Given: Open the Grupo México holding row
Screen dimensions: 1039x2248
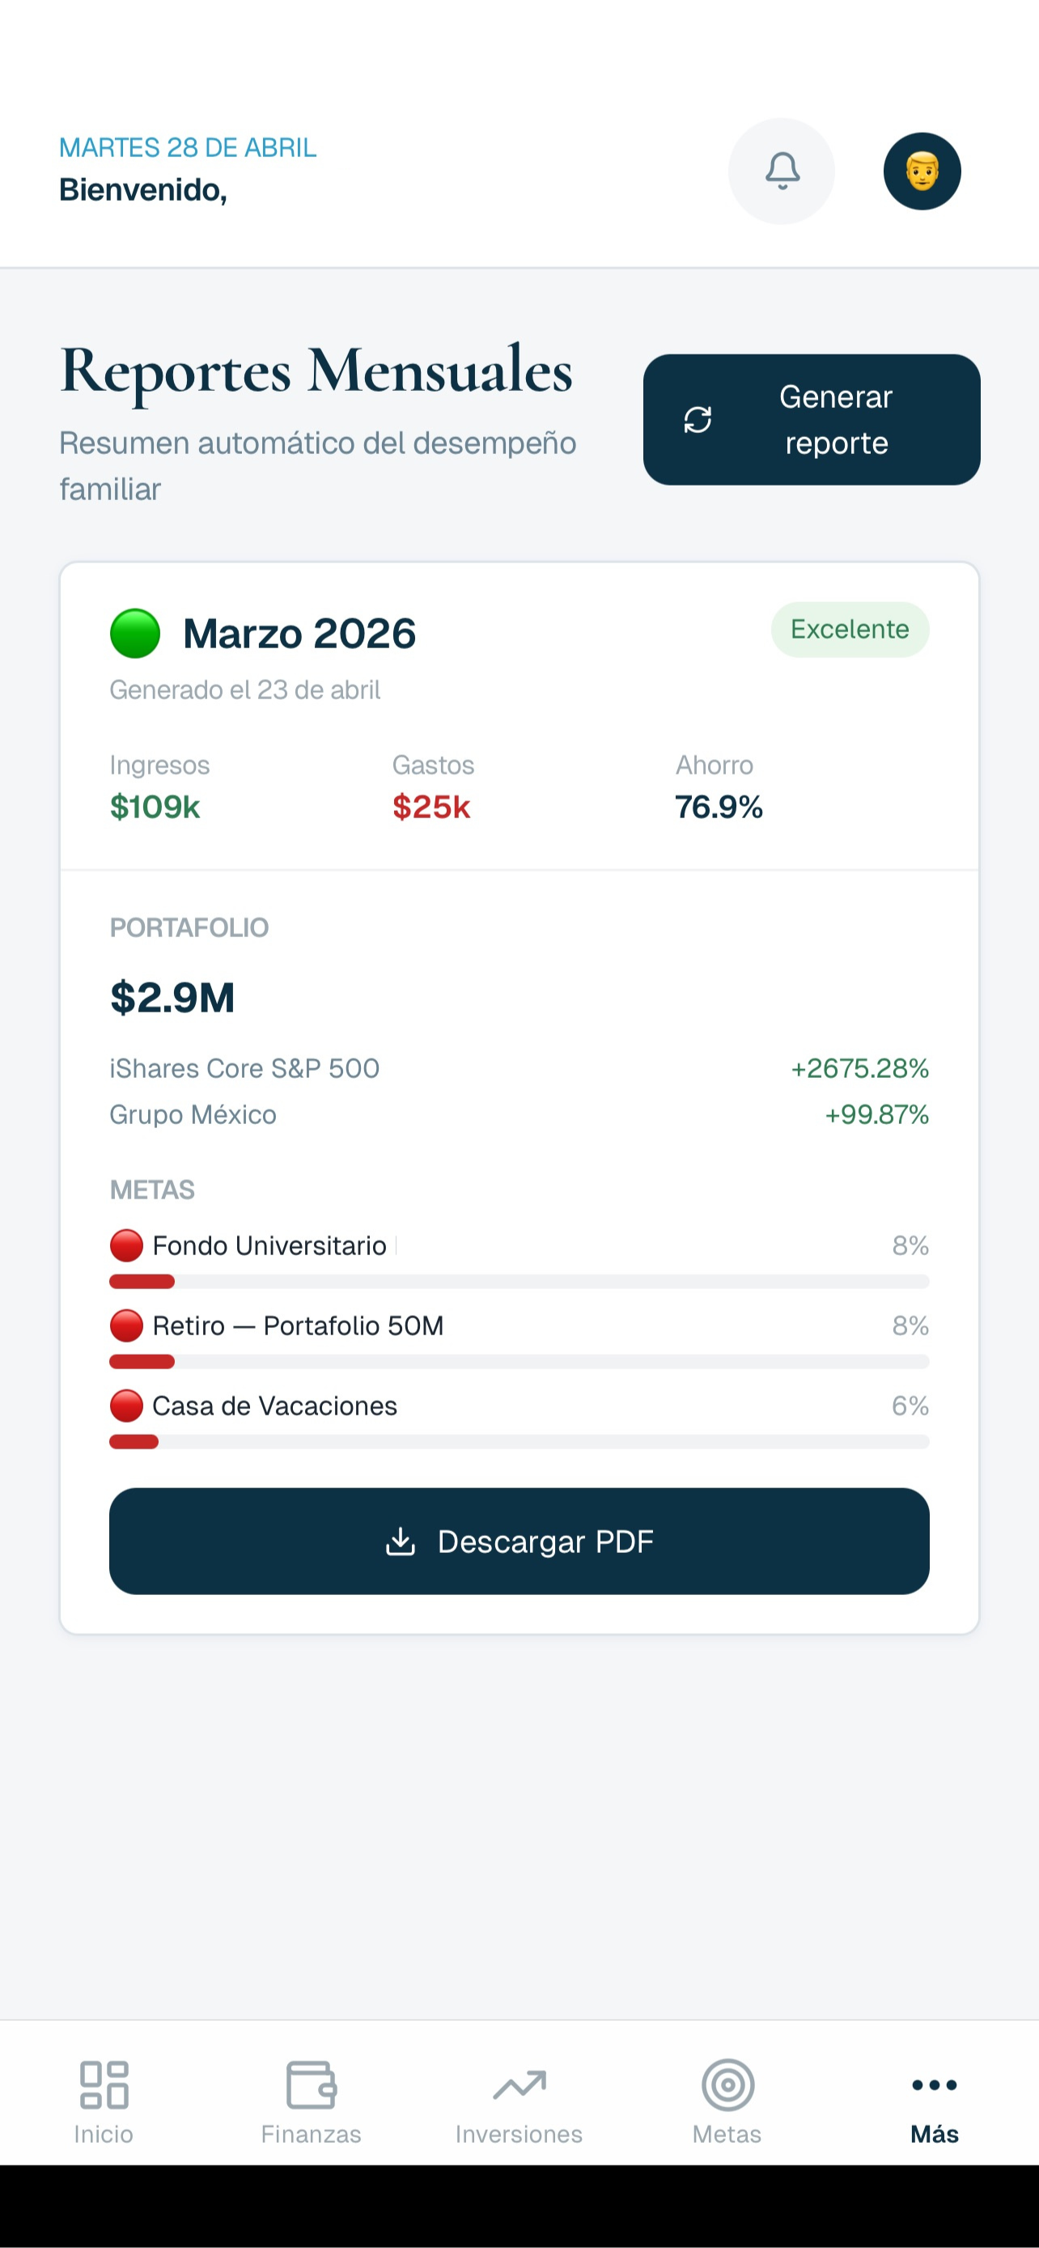Looking at the screenshot, I should click(x=519, y=1114).
